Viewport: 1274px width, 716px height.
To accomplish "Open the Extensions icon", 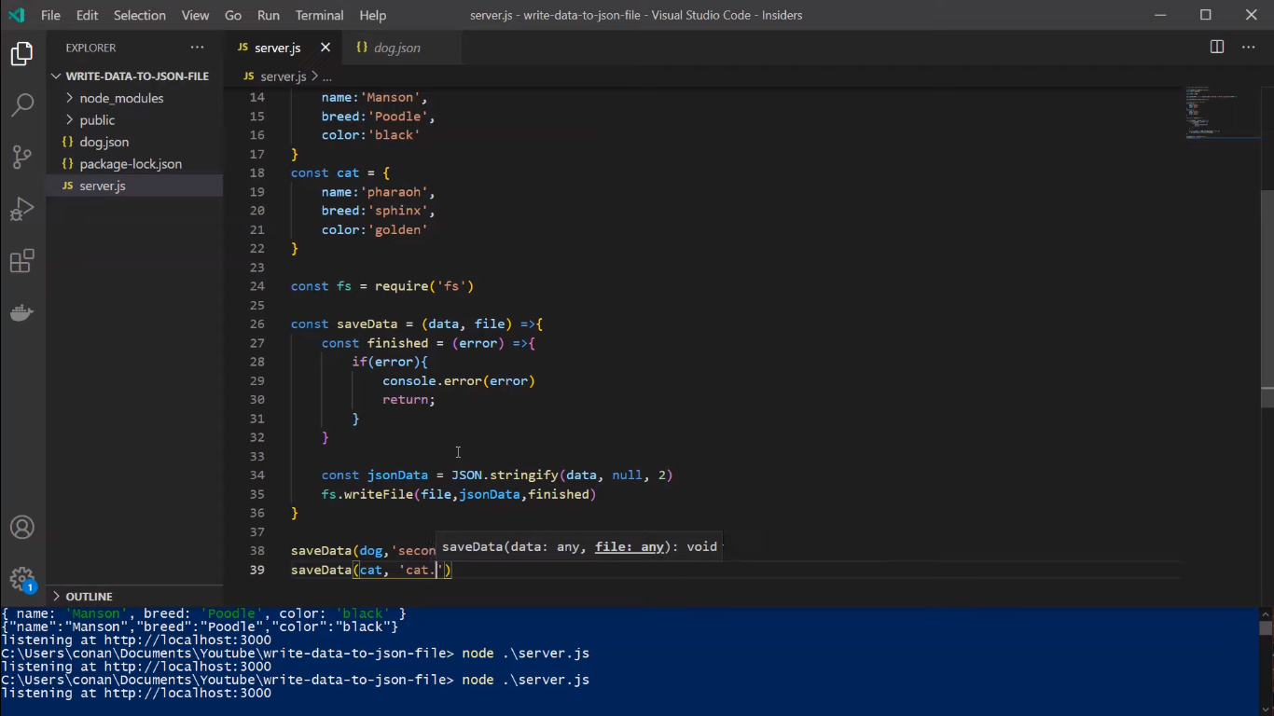I will 21,261.
